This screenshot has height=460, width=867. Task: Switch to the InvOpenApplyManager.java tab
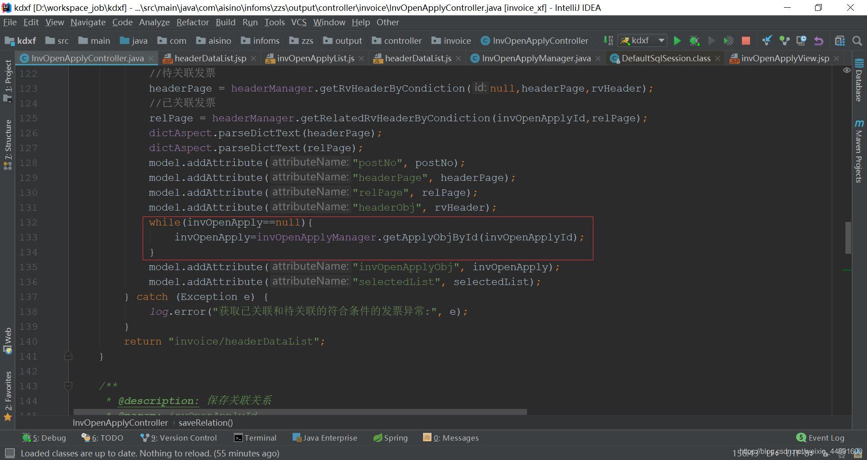pyautogui.click(x=536, y=58)
